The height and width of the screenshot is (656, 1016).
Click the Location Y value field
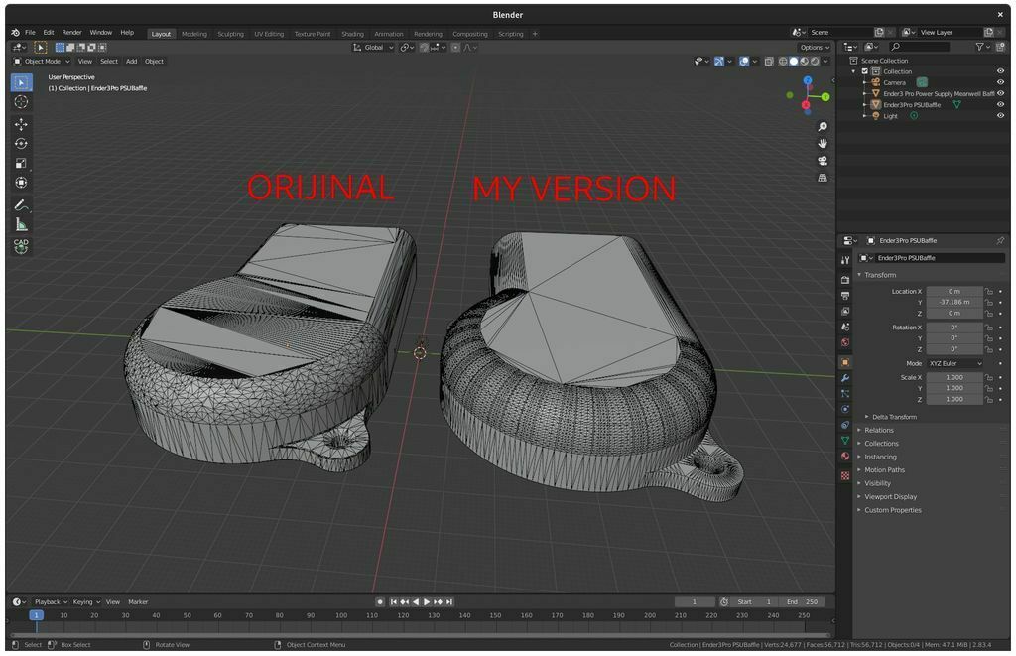(953, 302)
